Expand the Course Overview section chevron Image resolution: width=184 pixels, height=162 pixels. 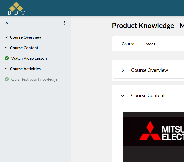tap(123, 70)
